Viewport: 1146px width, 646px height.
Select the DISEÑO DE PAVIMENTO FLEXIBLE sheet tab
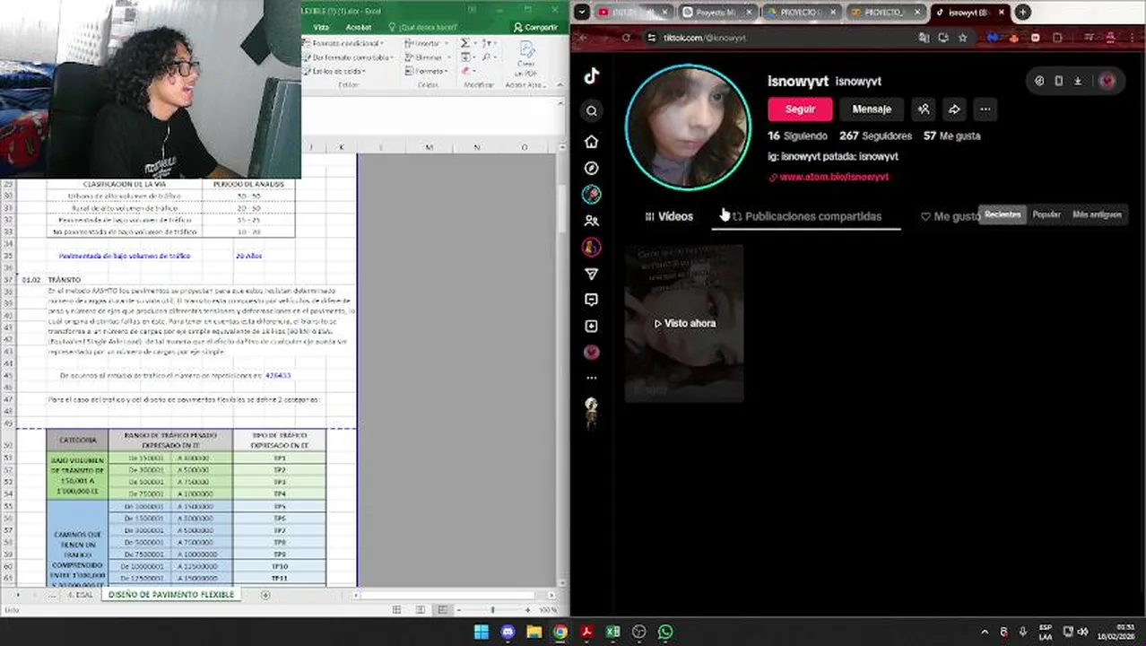(170, 594)
